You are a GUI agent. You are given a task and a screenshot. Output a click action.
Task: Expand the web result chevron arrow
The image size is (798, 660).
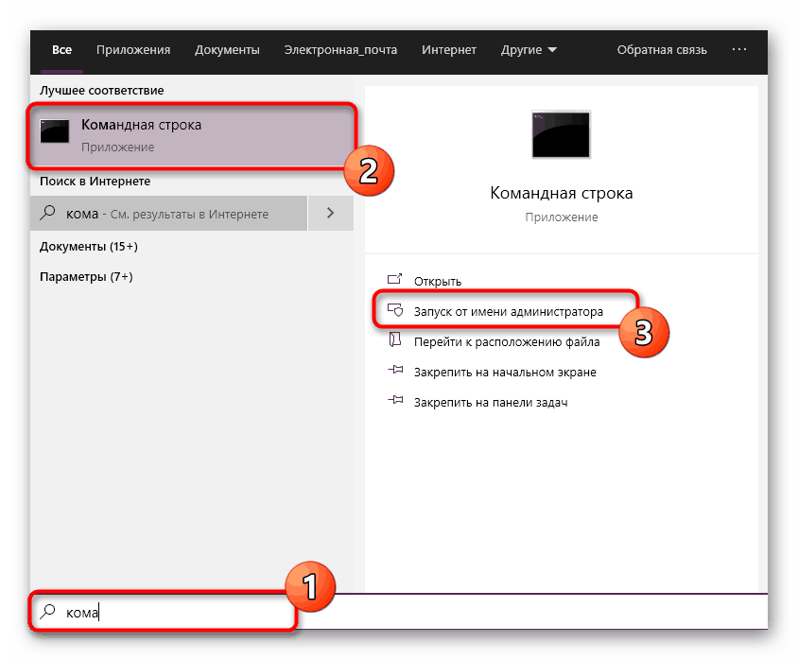click(x=331, y=213)
